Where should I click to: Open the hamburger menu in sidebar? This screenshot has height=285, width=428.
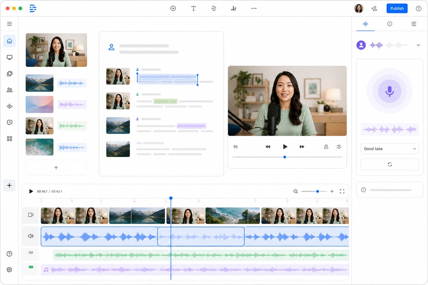point(10,24)
